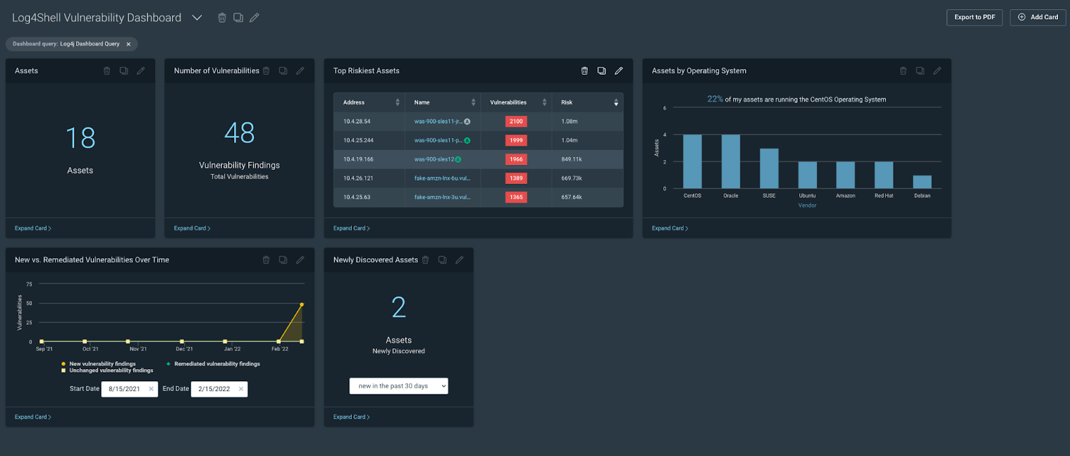Screen dimensions: 1070x456
Task: Expand the Number of Vulnerabilities card
Action: tap(192, 228)
